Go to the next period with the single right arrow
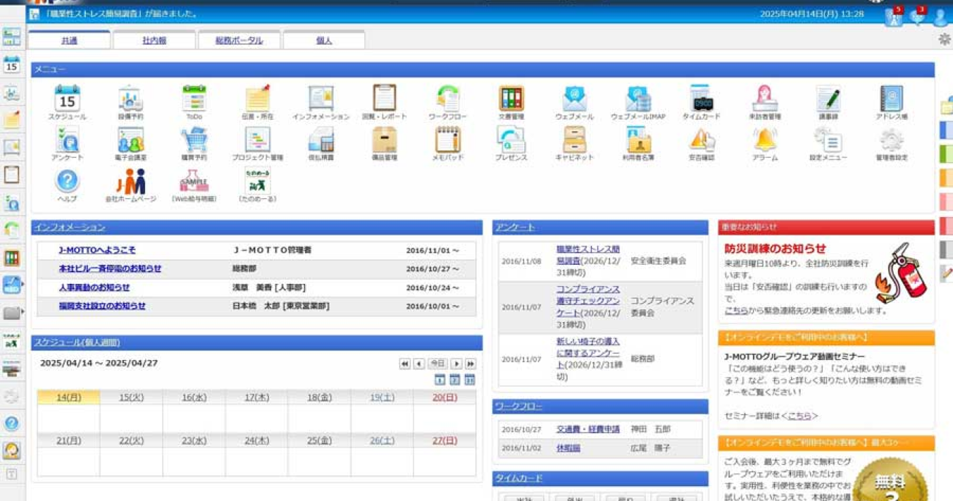 [x=457, y=364]
